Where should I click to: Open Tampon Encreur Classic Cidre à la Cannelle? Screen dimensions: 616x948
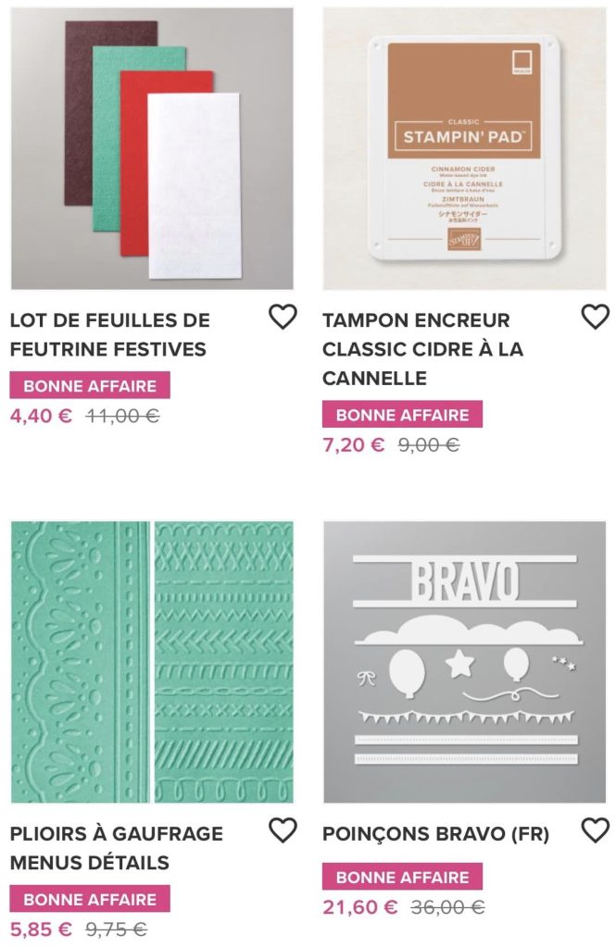tap(422, 349)
